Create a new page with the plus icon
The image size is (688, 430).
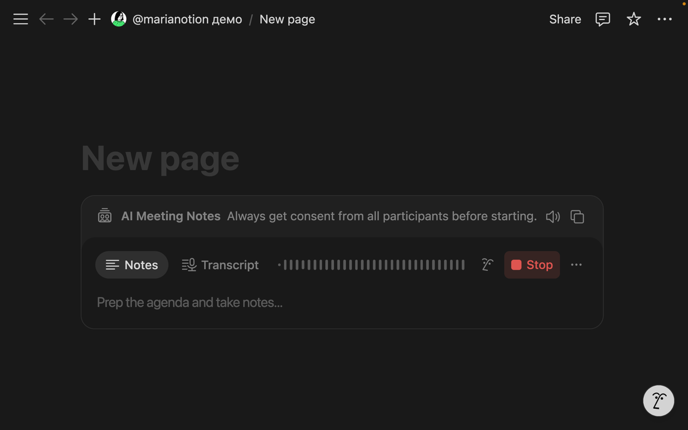pos(95,19)
